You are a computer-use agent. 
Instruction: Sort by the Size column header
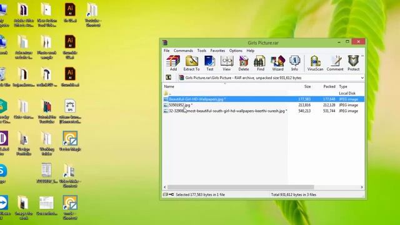(x=307, y=87)
